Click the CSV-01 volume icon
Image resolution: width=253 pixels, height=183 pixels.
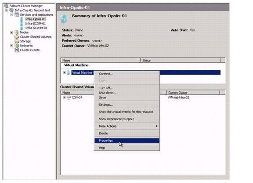coord(69,97)
